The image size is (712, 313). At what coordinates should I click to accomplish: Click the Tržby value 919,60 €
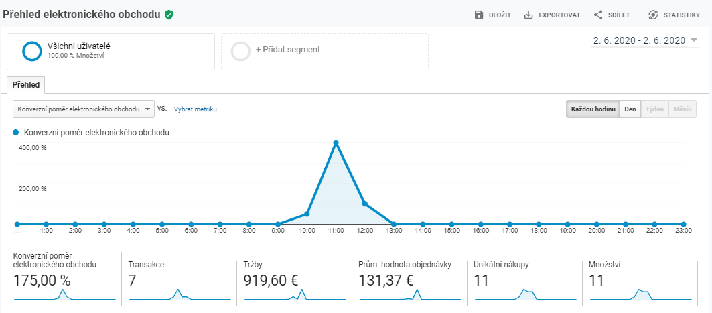tap(271, 280)
